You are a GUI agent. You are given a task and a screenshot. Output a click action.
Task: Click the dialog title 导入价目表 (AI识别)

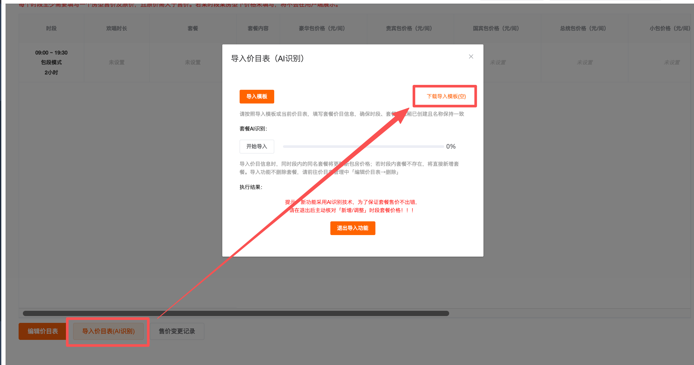click(x=267, y=58)
